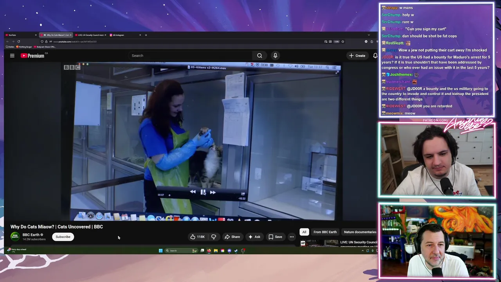Dislike the video

click(x=214, y=237)
